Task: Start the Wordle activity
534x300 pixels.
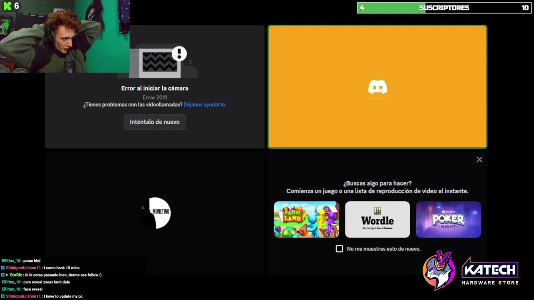Action: click(x=378, y=220)
